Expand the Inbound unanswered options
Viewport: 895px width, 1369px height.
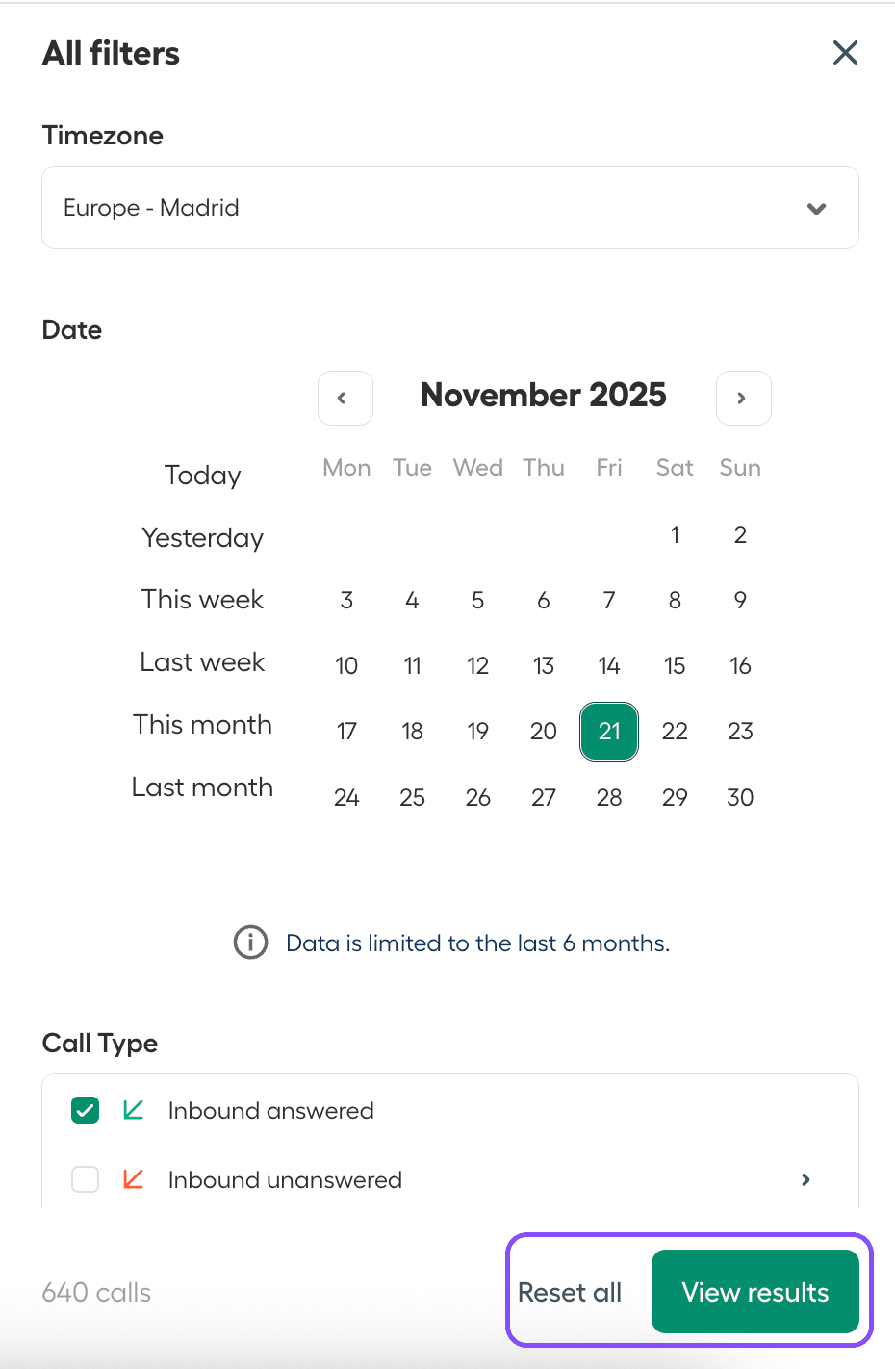point(805,1179)
